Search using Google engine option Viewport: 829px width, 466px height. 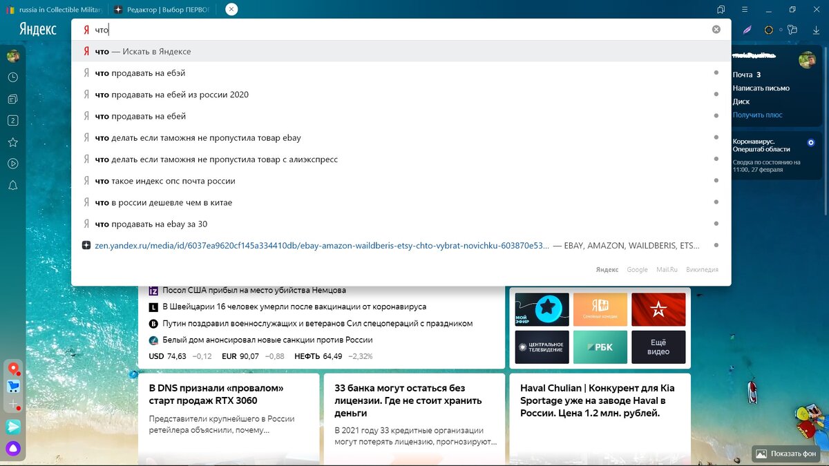(637, 270)
